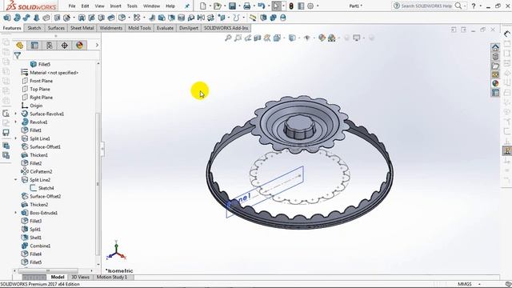Screen dimensions: 512x288
Task: Open the Tools menu
Action: 132,6
